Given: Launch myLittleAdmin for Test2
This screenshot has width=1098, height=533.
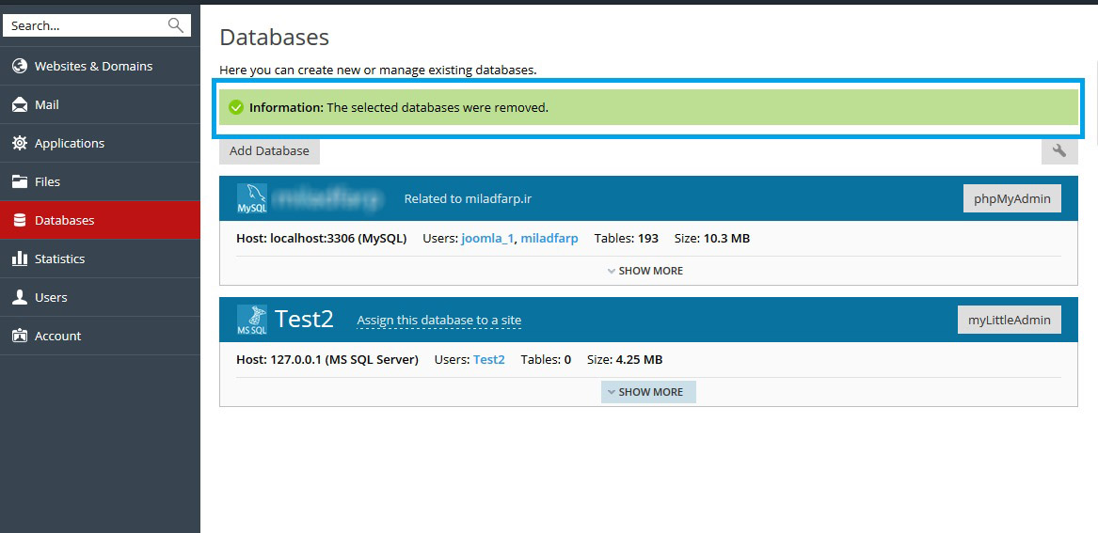Looking at the screenshot, I should click(x=1009, y=320).
